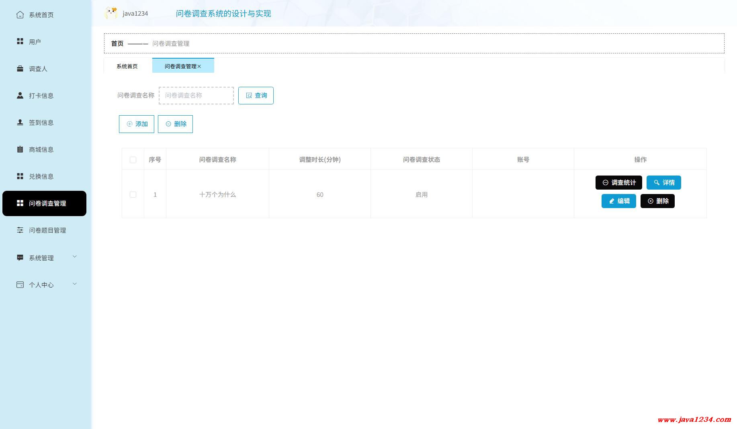Viewport: 737px width, 429px height.
Task: Click the grid icon in 问卷调查管理 item
Action: coord(20,203)
